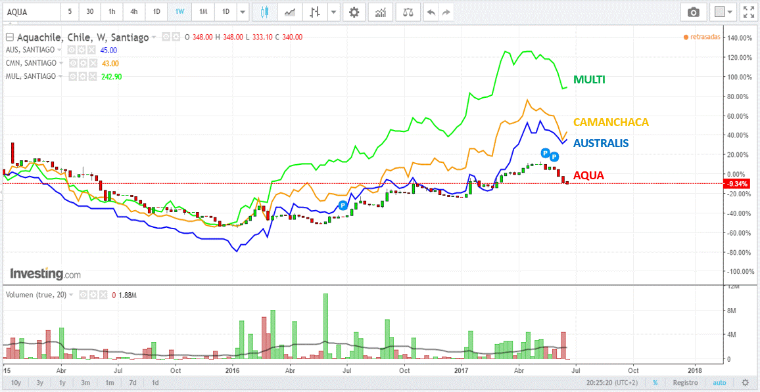Viewport: 760px width, 392px height.
Task: Toggle fullscreen mode icon
Action: coord(748,12)
